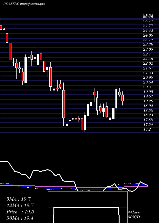Image resolution: width=159 pixels, height=223 pixels.
Task: Click the 20.64 price axis label
Action: [148, 82]
